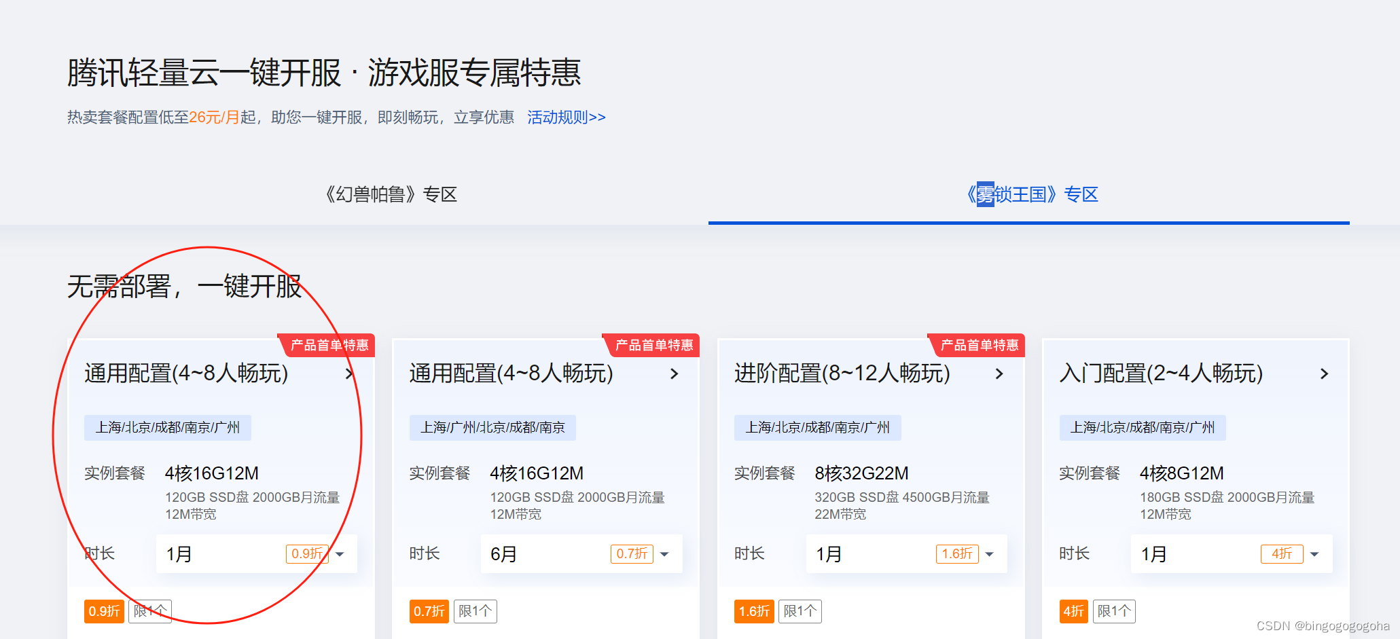This screenshot has width=1400, height=639.
Task: Expand the 1月 duration dropdown with 0.9折
Action: (257, 554)
